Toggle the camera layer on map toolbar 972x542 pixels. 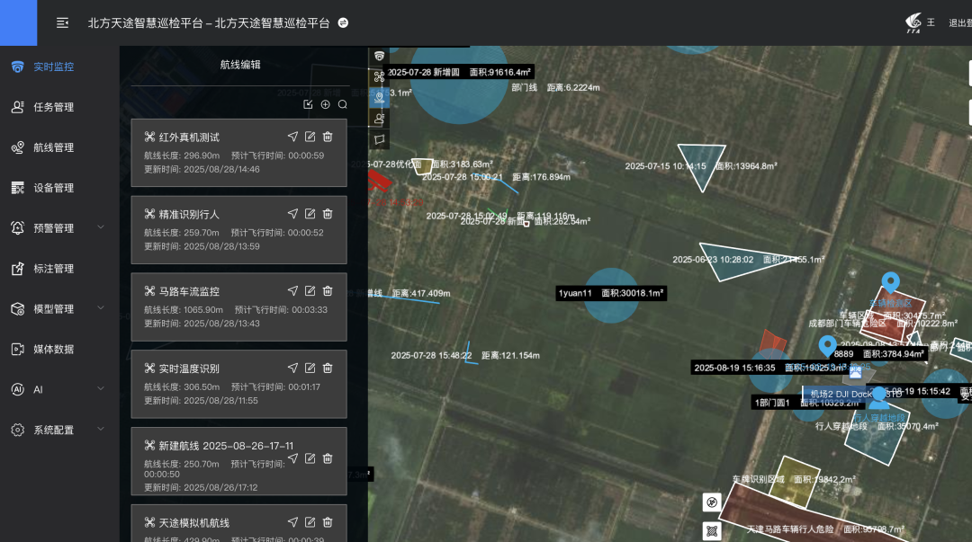[379, 57]
